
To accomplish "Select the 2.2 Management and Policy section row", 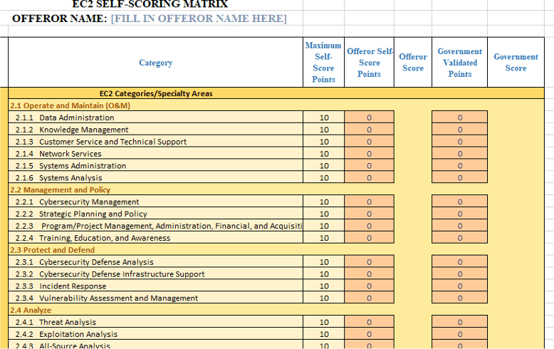I will point(276,189).
